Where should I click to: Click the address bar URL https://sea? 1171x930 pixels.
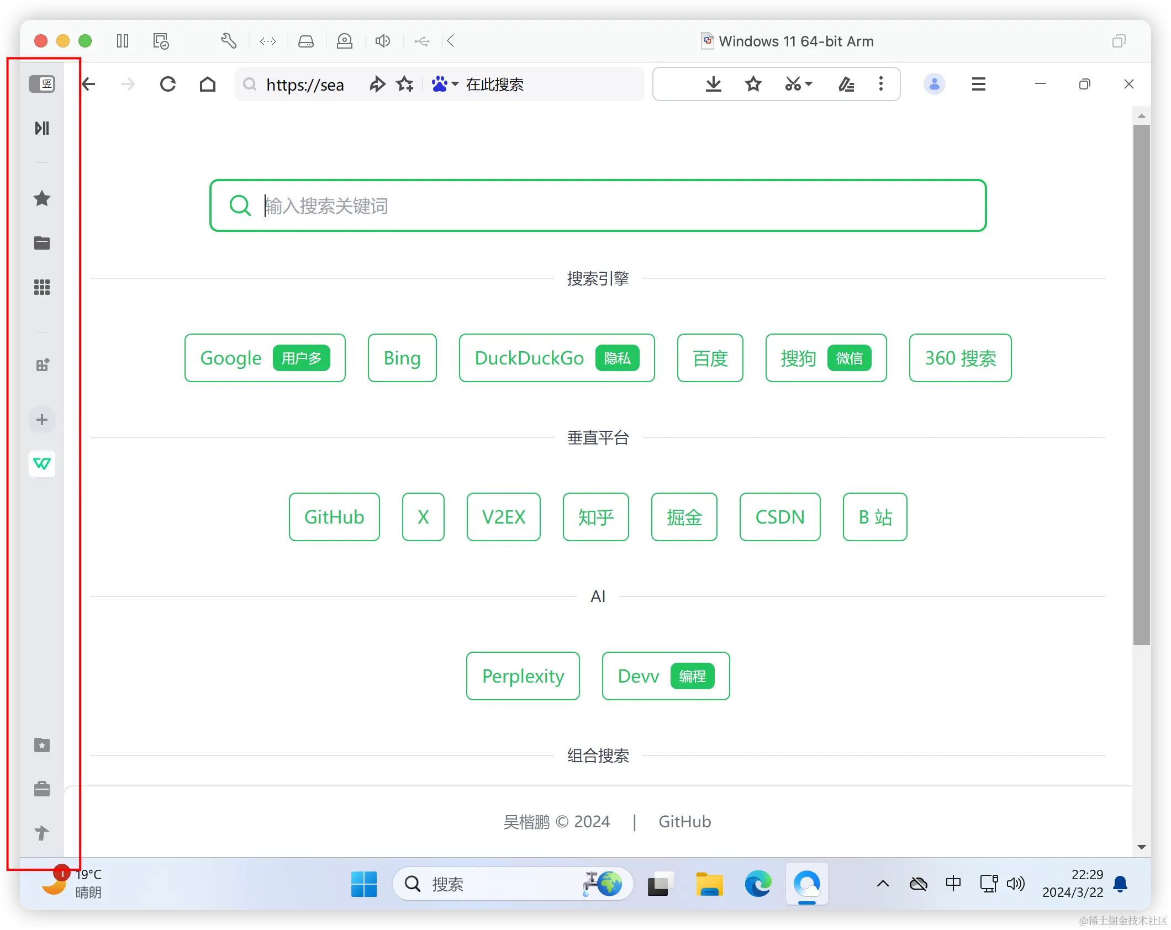pos(305,84)
